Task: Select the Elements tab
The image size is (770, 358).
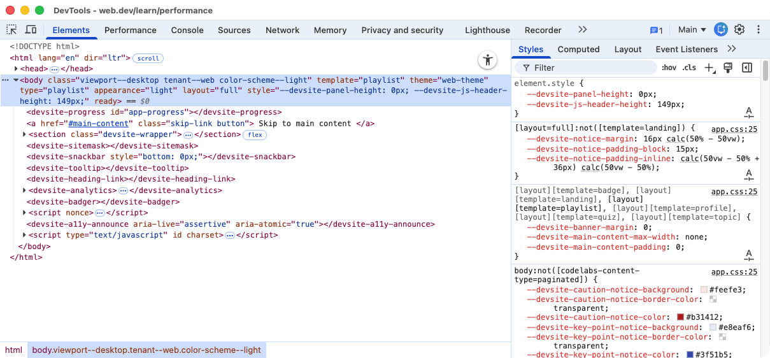Action: (71, 30)
